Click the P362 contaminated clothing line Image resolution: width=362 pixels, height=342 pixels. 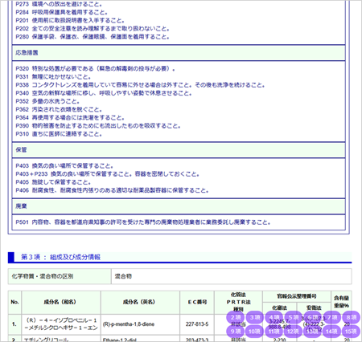[59, 109]
